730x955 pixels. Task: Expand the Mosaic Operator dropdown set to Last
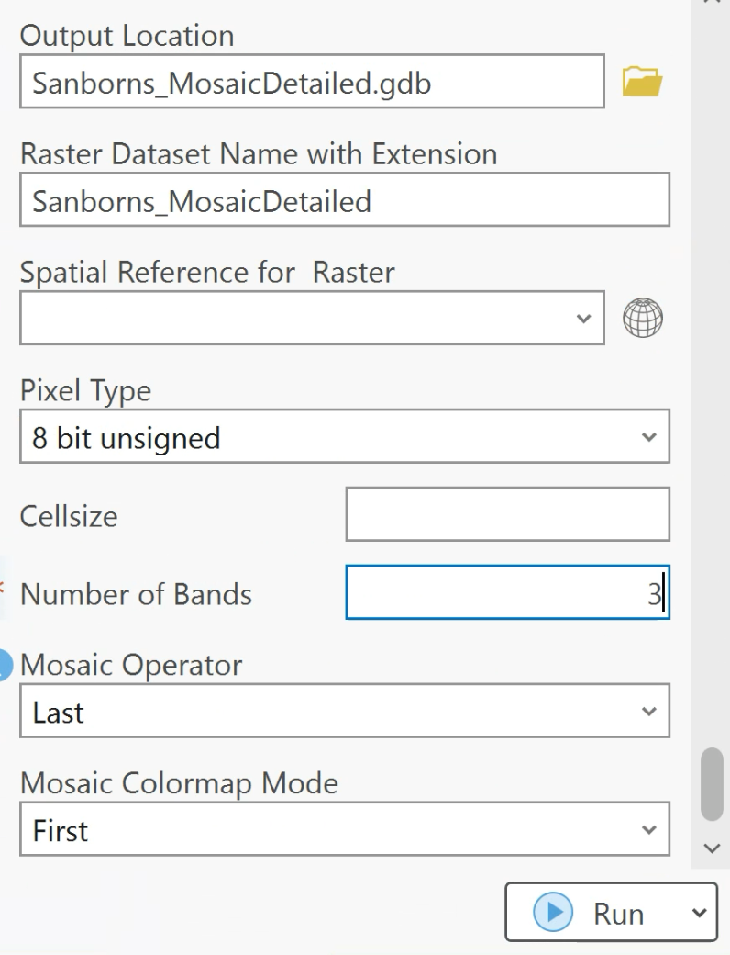(647, 713)
